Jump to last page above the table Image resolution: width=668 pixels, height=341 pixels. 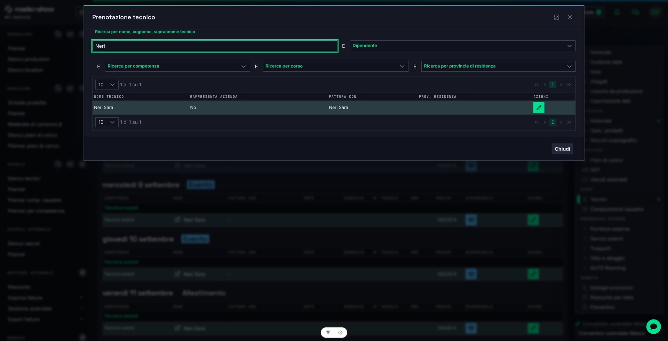[569, 85]
